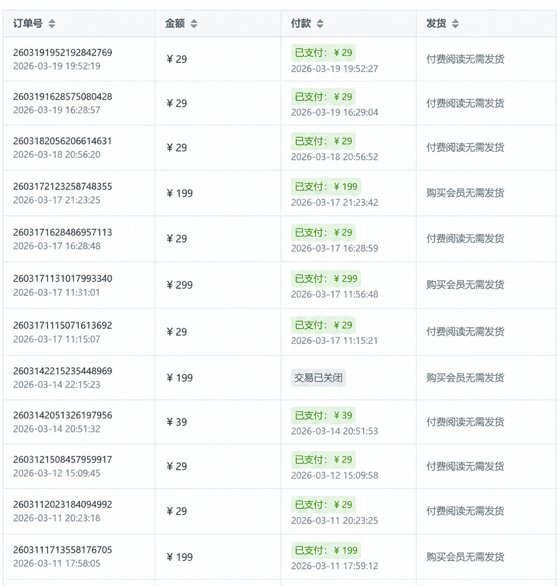Click the 已支付: ¥299 payment badge
The width and height of the screenshot is (558, 586).
[x=326, y=279]
